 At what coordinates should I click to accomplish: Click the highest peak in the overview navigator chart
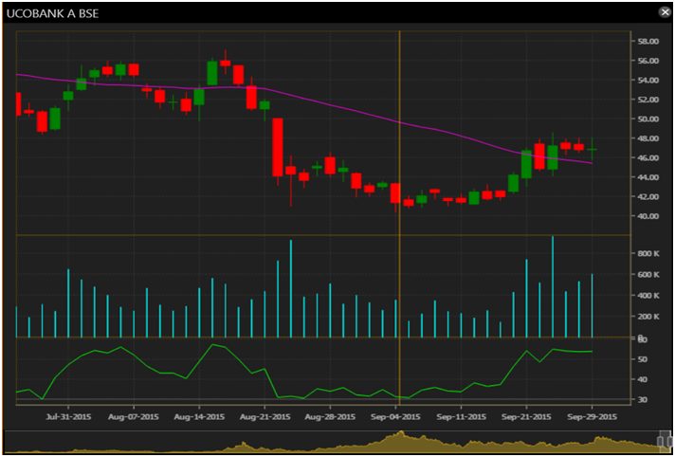tap(401, 432)
